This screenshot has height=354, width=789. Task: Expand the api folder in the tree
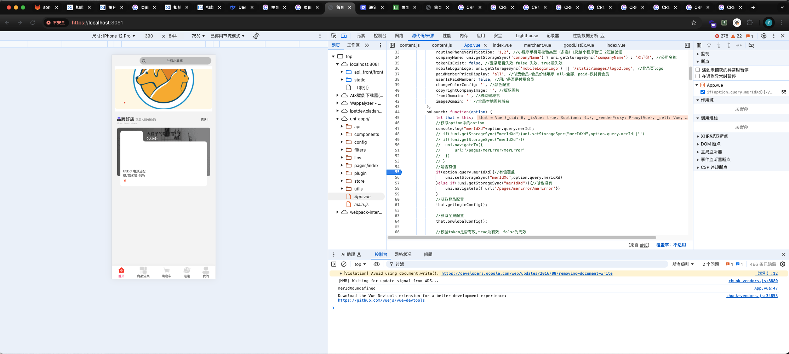coord(342,127)
